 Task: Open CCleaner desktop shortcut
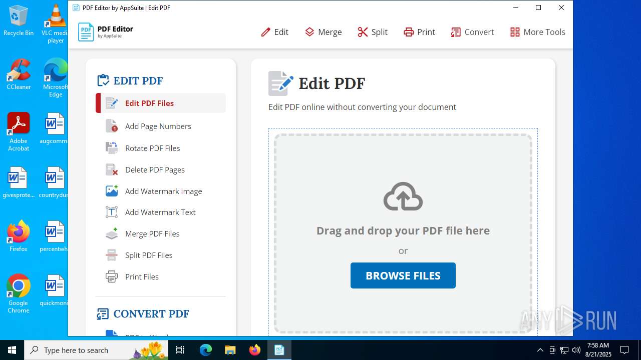(19, 75)
